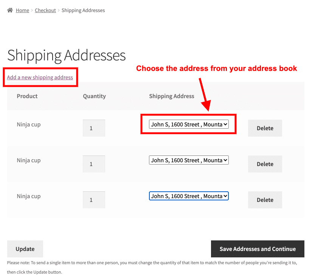Screen dimensions: 315x277
Task: Go to the Checkout breadcrumb link
Action: coord(45,11)
